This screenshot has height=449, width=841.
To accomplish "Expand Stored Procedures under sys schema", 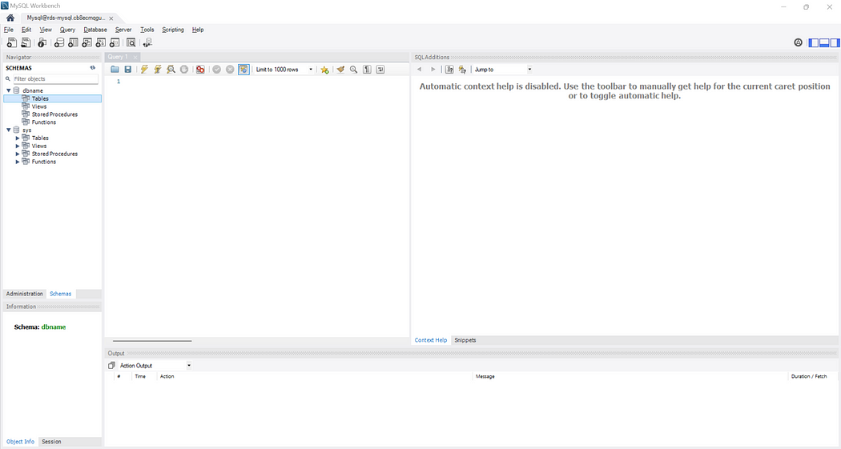I will click(17, 154).
